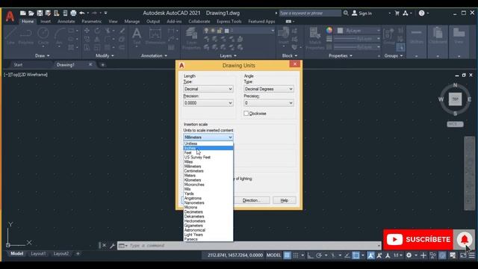Click the new drawing tab plus button
This screenshot has height=269, width=478.
click(x=102, y=65)
